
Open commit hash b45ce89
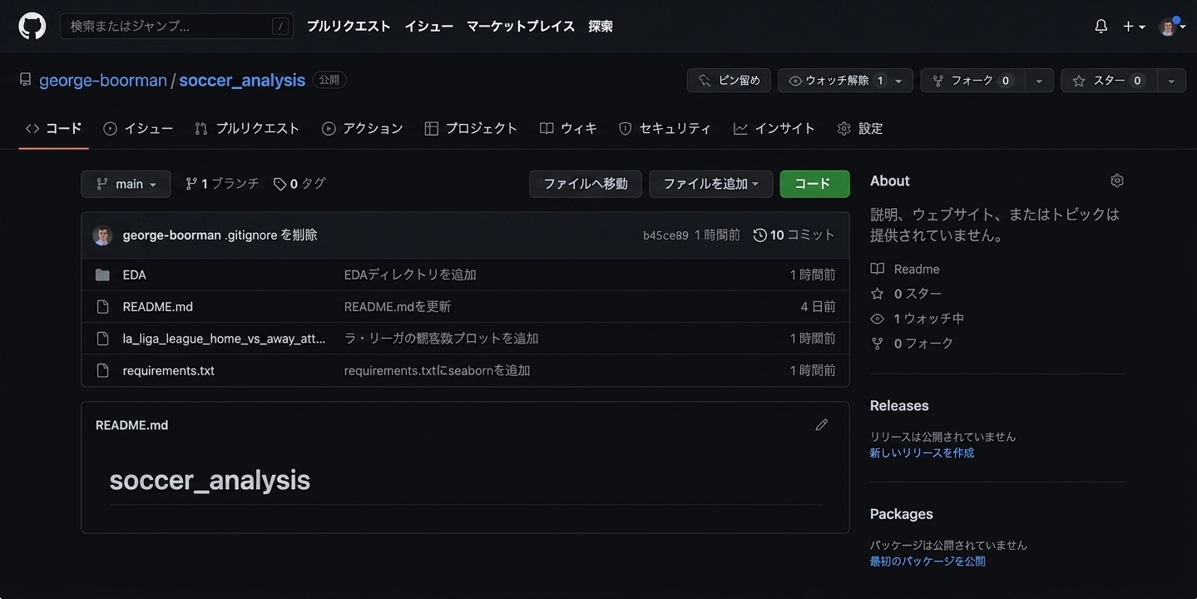tap(665, 235)
